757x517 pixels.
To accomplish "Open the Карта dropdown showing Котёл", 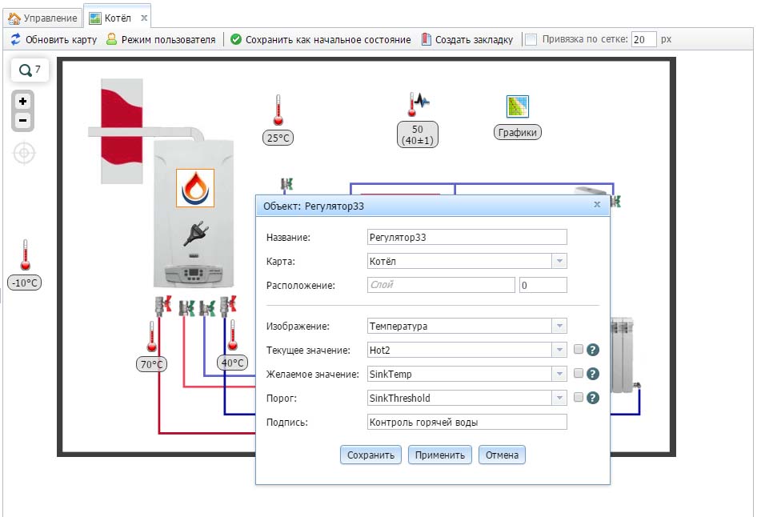I will click(559, 261).
